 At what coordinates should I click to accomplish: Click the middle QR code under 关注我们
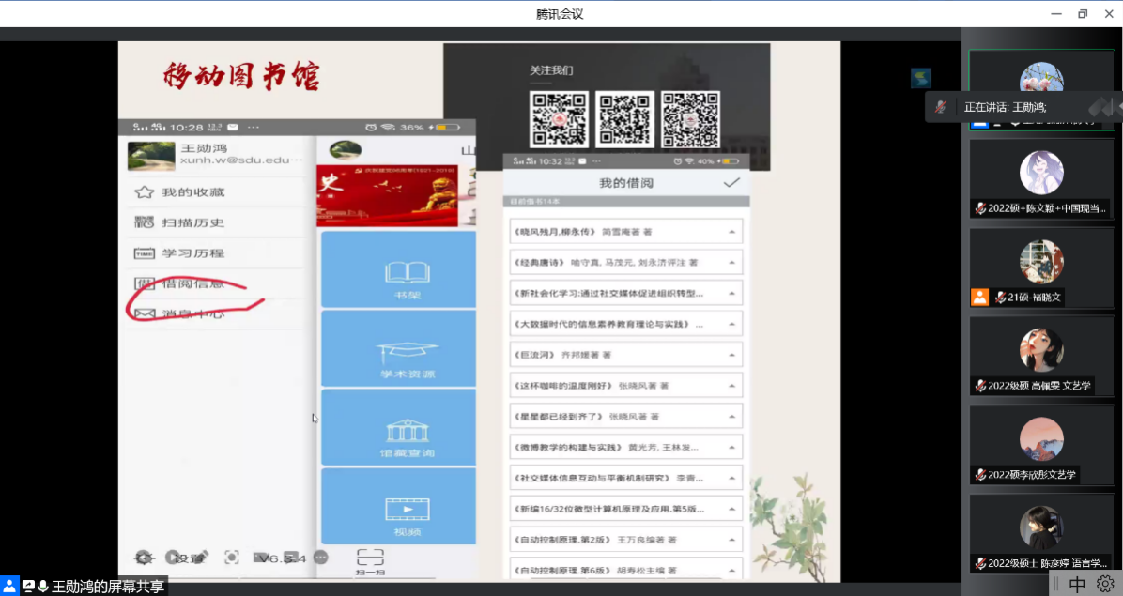pos(625,119)
